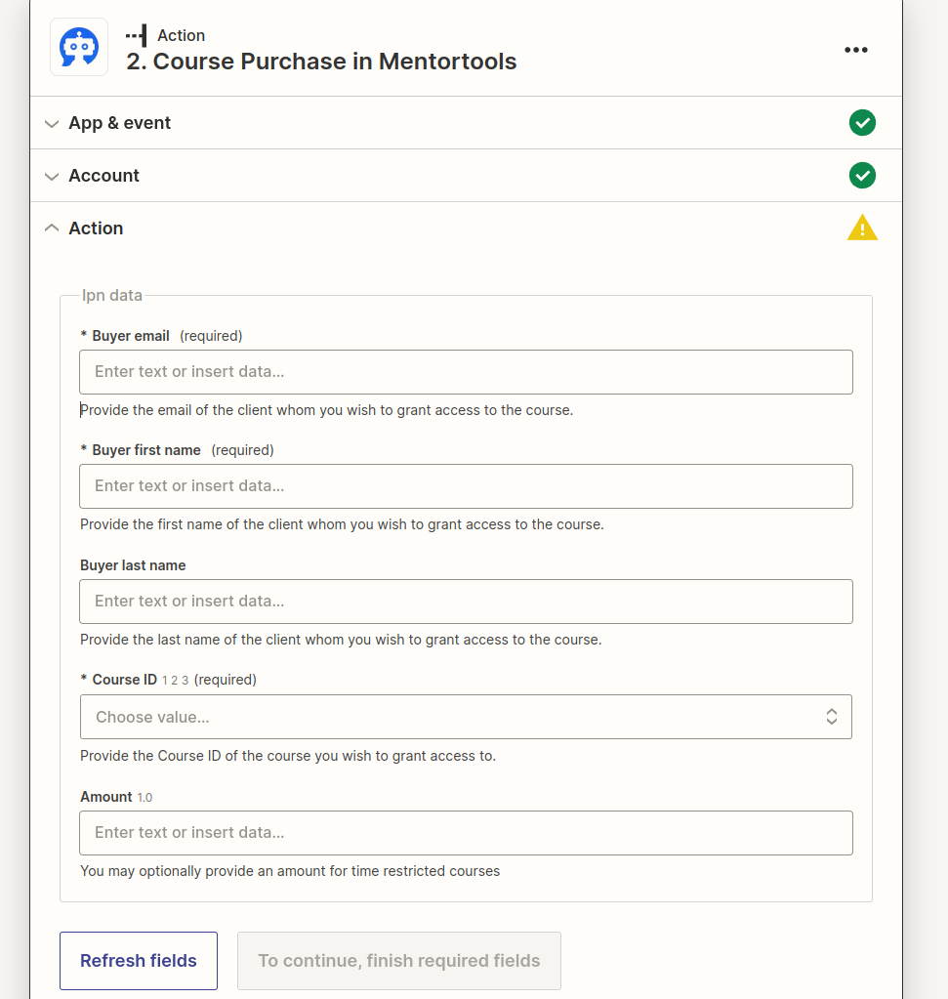Open the Course ID dropdown
948x999 pixels.
click(466, 717)
